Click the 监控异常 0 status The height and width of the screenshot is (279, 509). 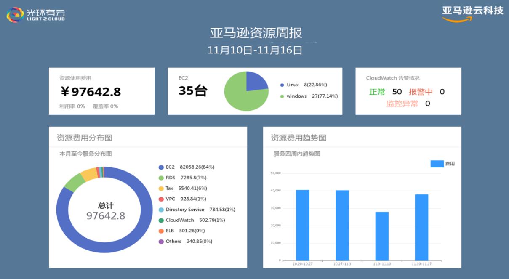coord(408,104)
